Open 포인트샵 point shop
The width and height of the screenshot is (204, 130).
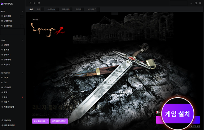tap(6, 64)
